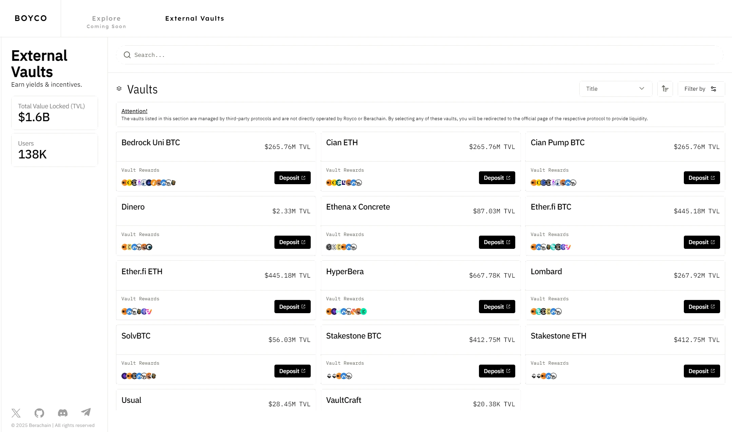Open the Filter by menu
Viewport: 732px width, 432px height.
(701, 89)
